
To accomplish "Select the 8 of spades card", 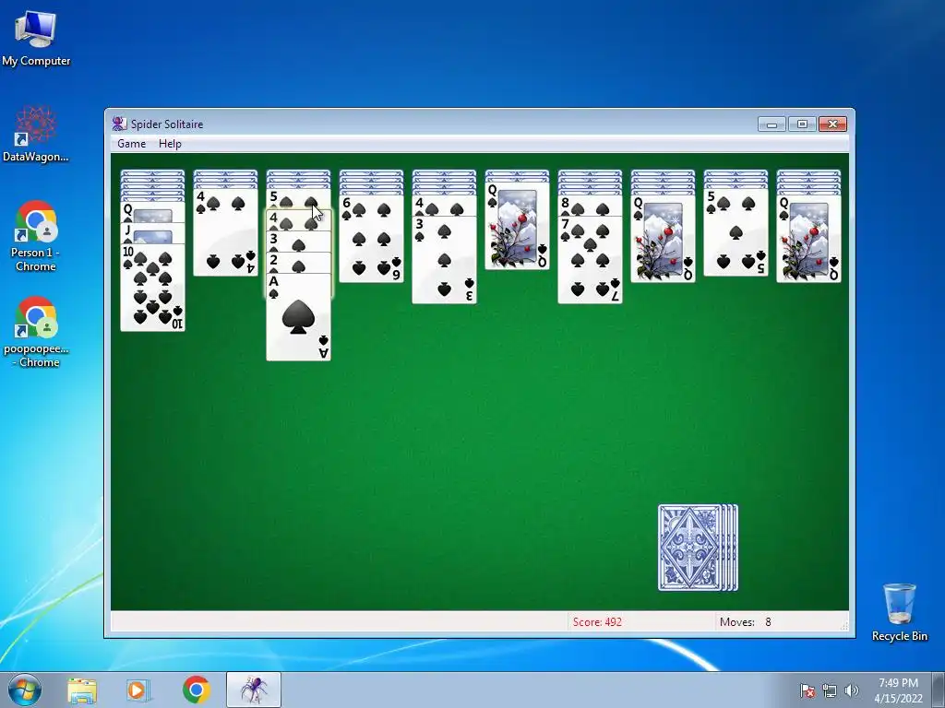I will coord(590,206).
